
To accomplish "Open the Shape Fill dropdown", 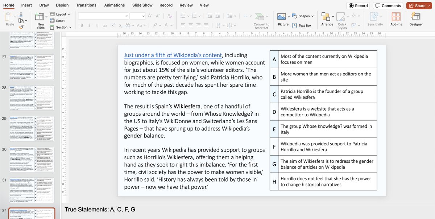I will click(358, 16).
